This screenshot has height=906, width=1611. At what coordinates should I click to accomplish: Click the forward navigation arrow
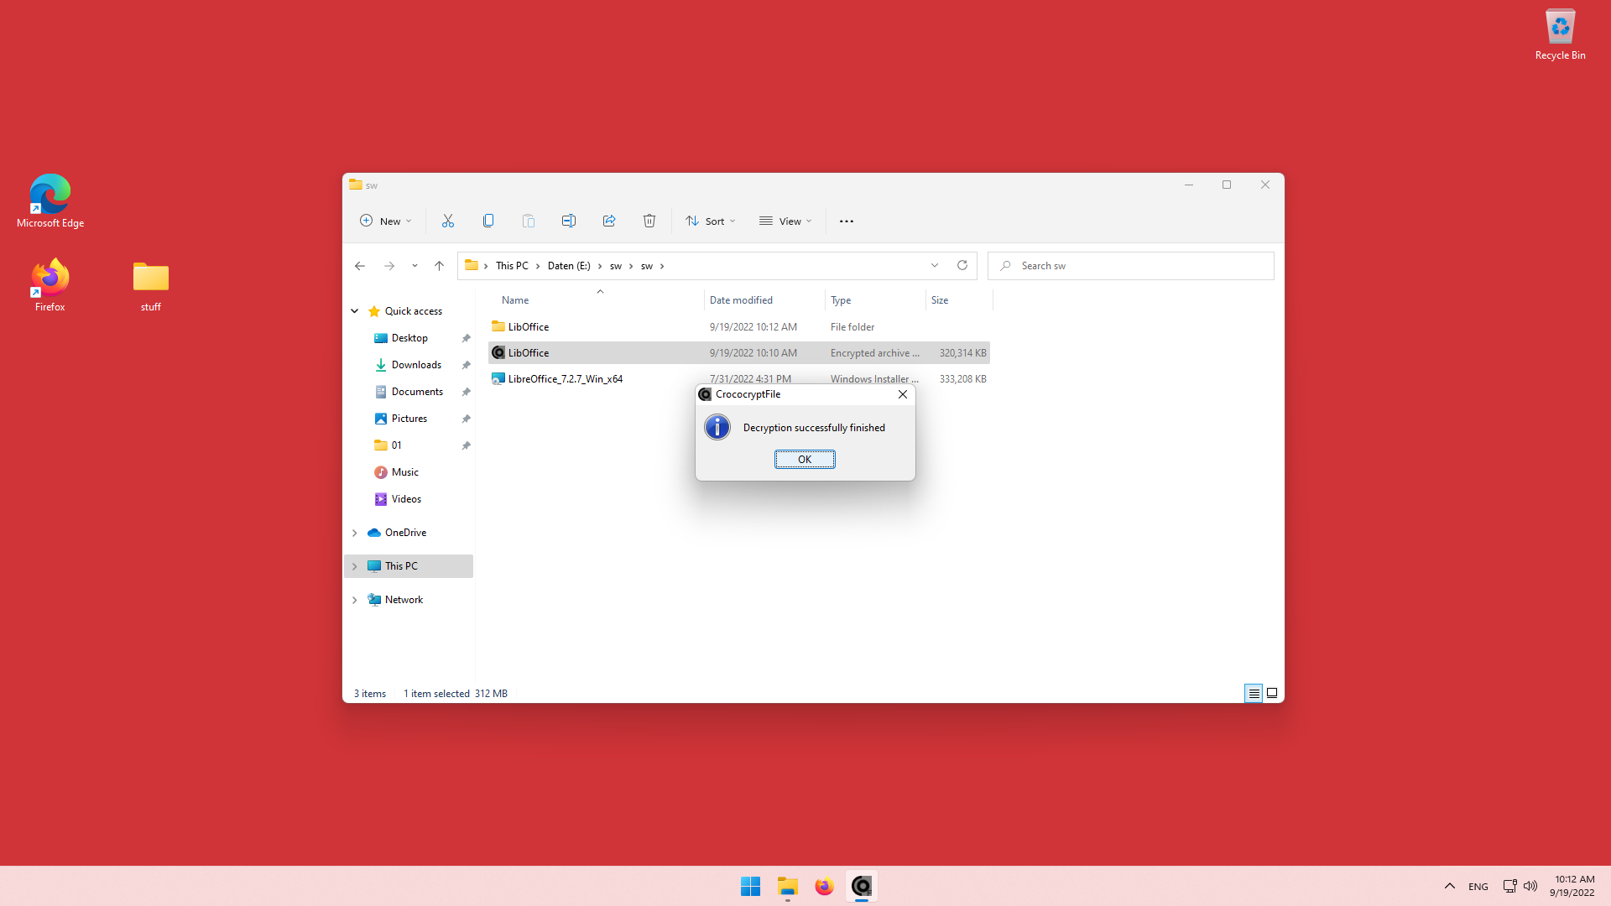[x=389, y=266]
